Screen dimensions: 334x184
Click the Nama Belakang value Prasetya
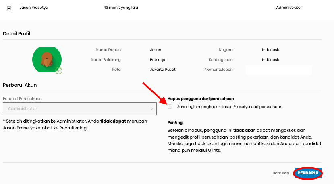[158, 60]
